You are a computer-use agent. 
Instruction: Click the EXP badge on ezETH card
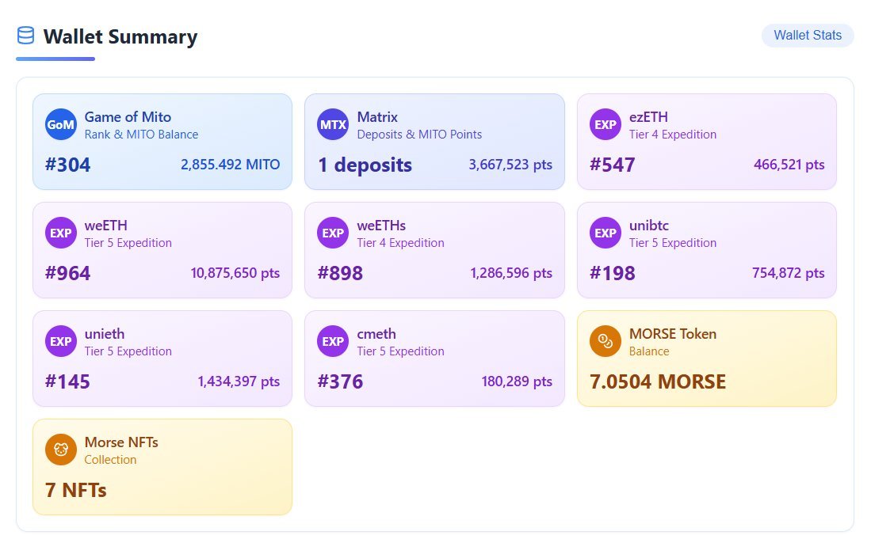pos(605,124)
